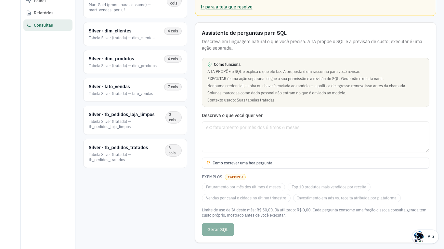Click the Aiô assistant label
Viewport: 444px width, 249px height.
point(431,237)
